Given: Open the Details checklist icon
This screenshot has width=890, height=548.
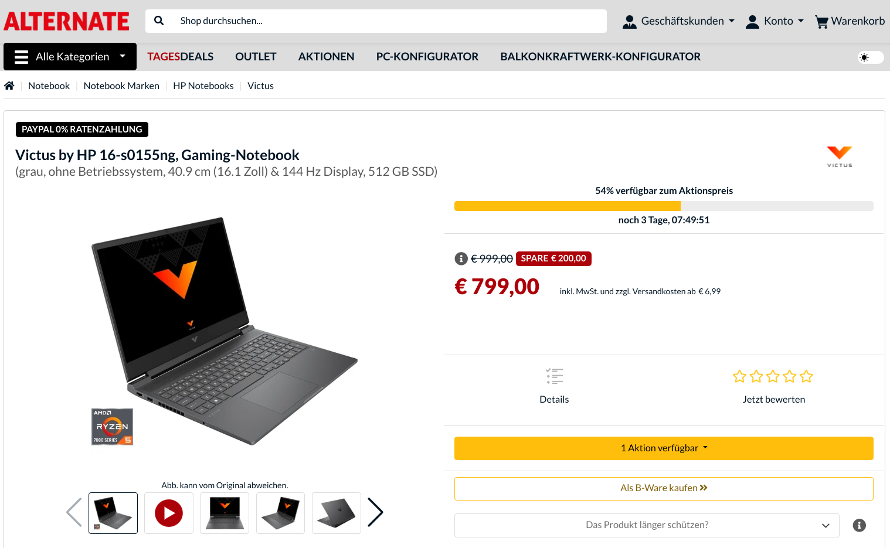Looking at the screenshot, I should (554, 376).
